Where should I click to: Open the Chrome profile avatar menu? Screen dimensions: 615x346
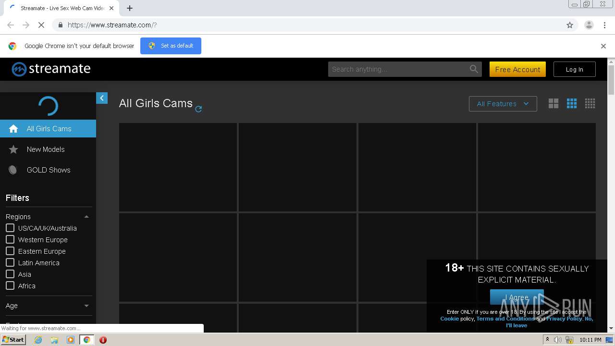(x=589, y=25)
